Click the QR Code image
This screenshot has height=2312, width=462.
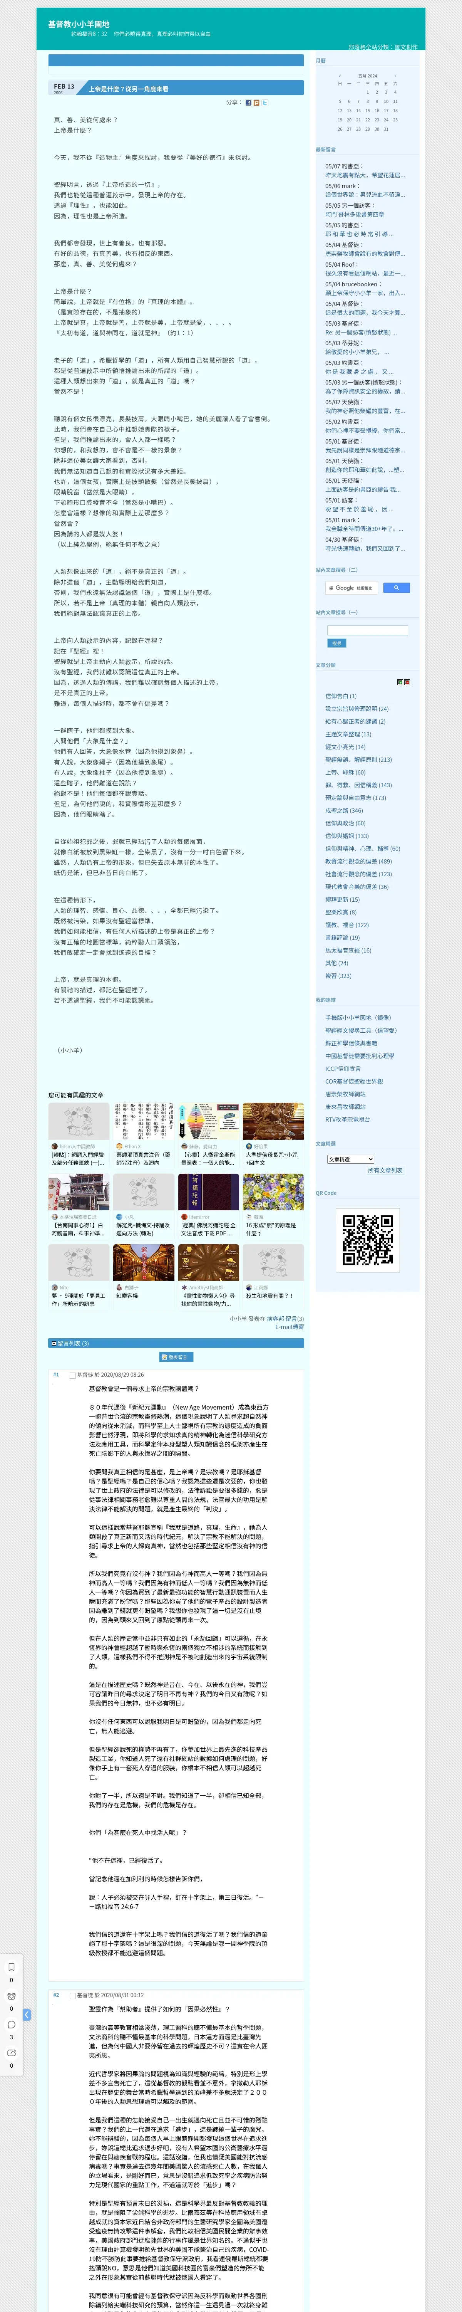pos(367,1240)
